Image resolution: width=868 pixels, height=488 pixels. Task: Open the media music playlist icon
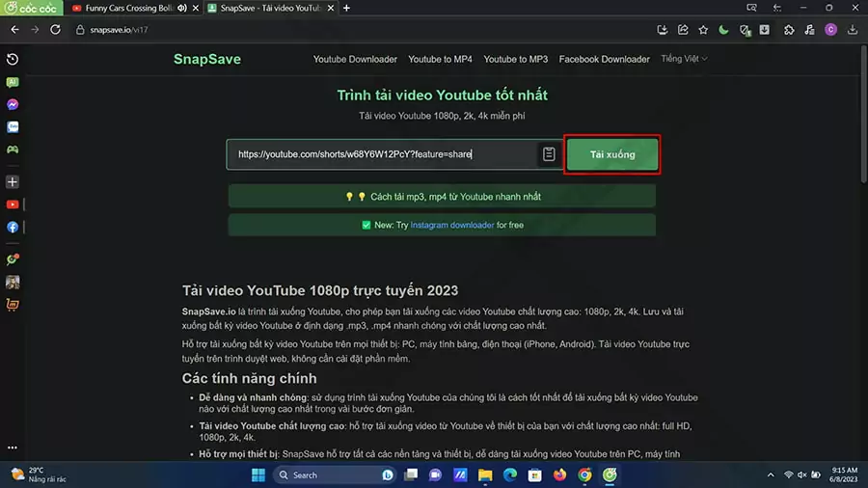pos(809,30)
